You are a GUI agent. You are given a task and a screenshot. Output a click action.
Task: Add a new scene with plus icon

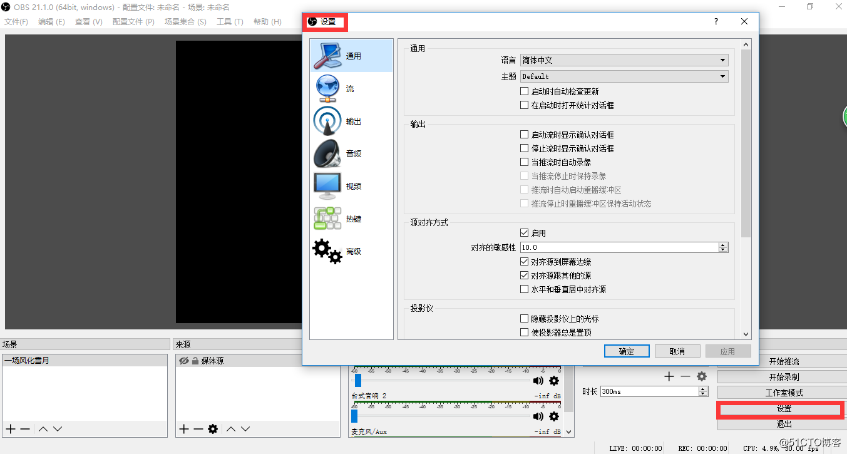coord(11,429)
